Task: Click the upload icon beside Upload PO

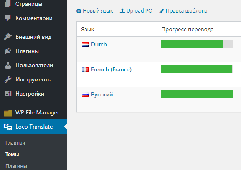Action: point(122,11)
